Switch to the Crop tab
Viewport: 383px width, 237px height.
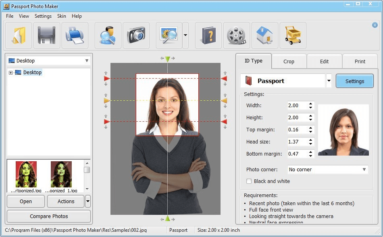289,61
